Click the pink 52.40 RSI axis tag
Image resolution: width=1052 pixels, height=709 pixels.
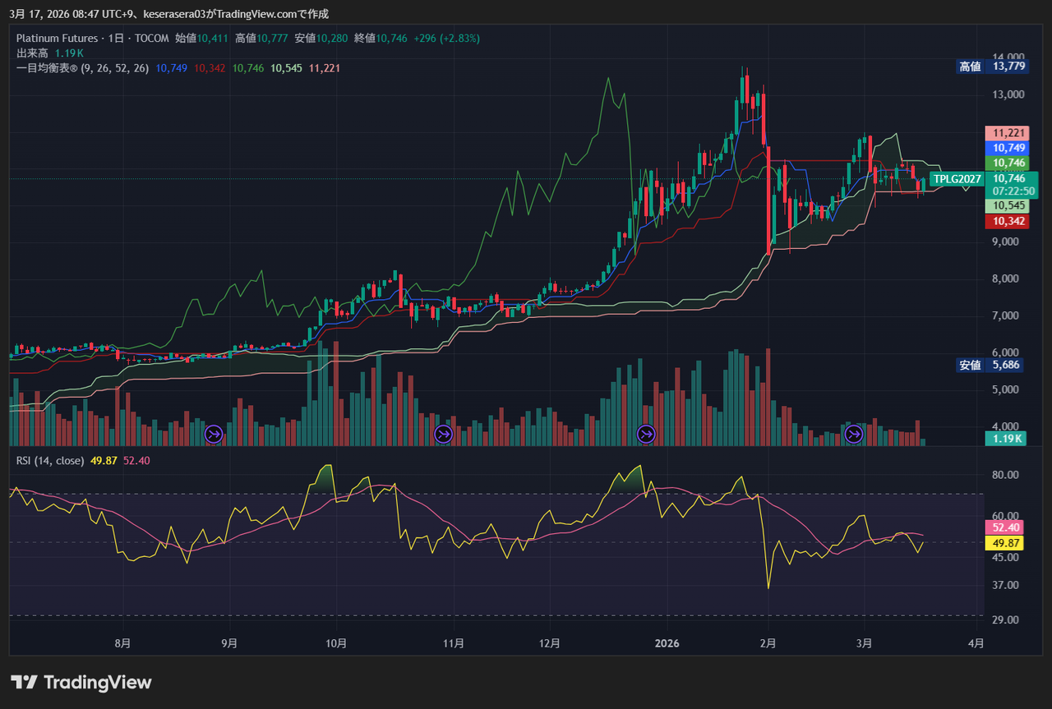coord(1004,527)
